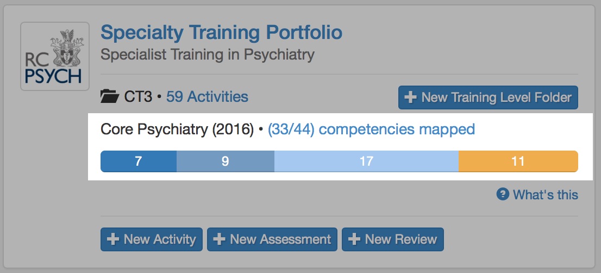Select the orange 11 progress segment

pyautogui.click(x=518, y=161)
